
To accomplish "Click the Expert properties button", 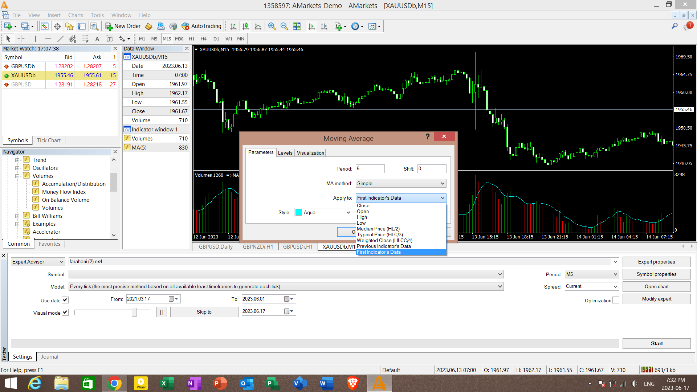I will coord(656,262).
